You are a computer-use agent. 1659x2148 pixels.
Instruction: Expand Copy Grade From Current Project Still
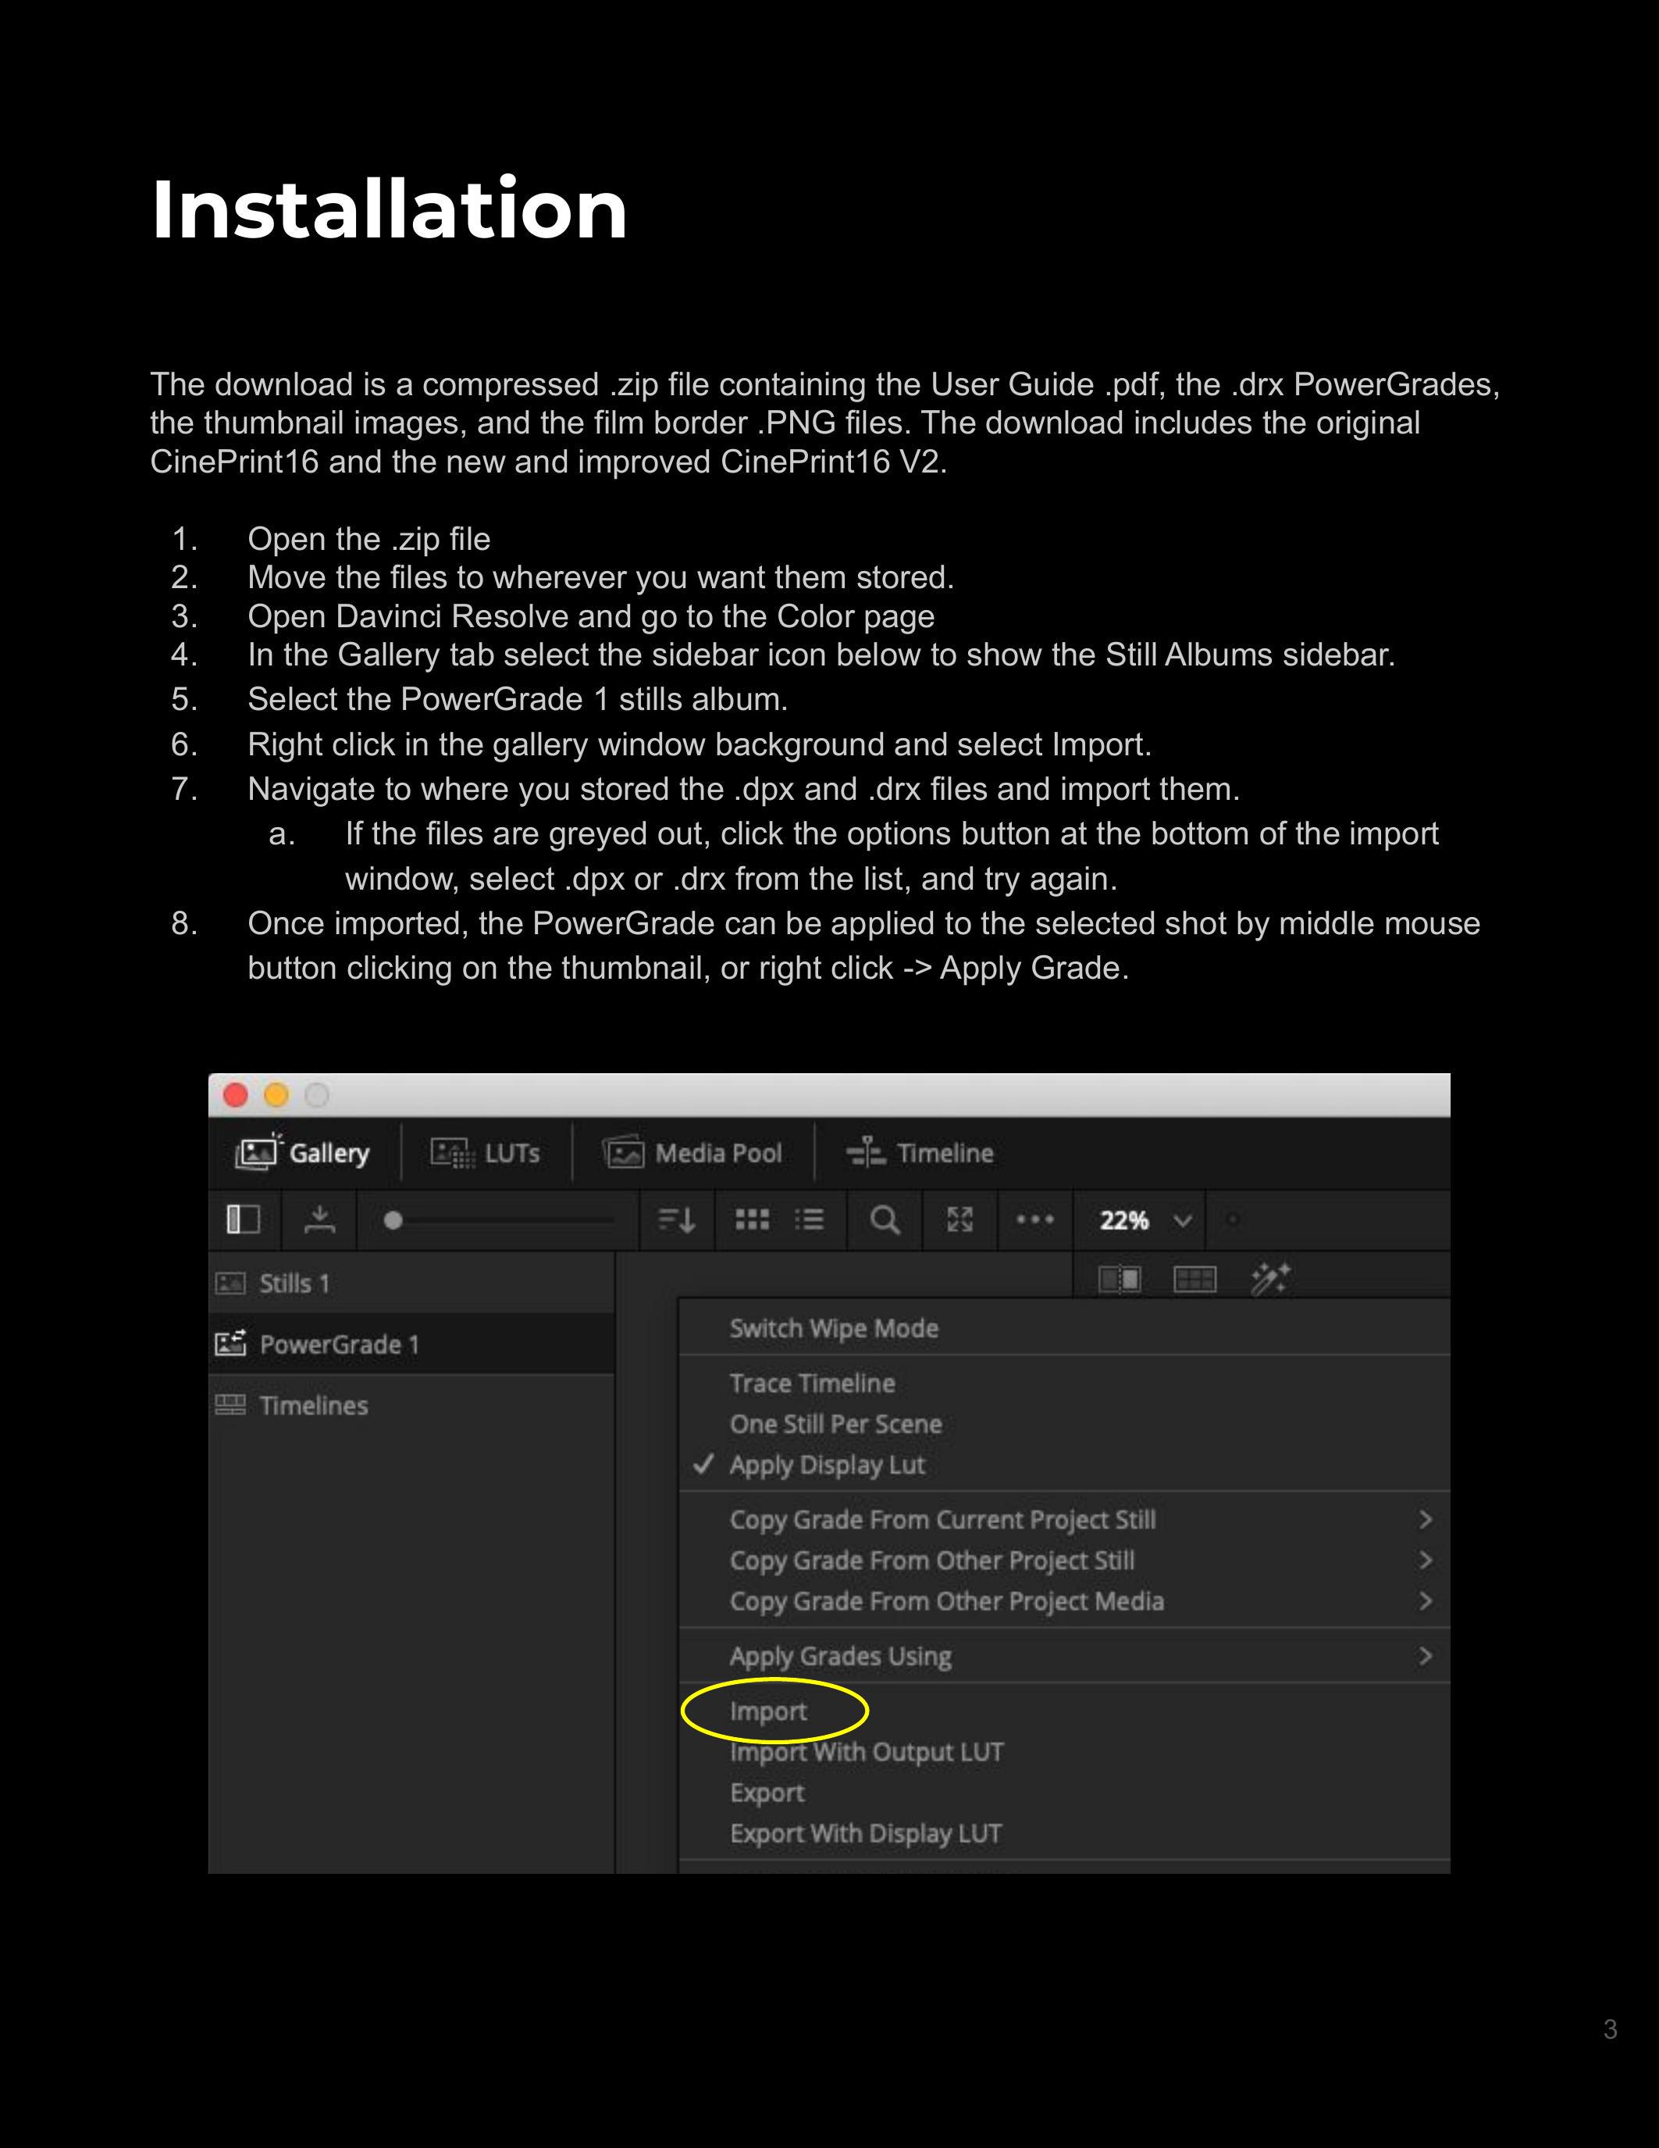point(942,1519)
